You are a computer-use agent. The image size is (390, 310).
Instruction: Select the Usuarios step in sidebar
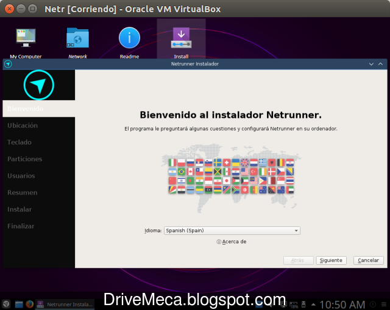point(38,176)
